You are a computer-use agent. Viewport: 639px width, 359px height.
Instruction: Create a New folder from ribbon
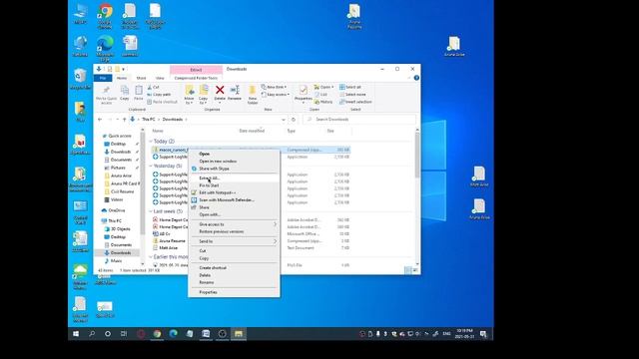(x=253, y=95)
